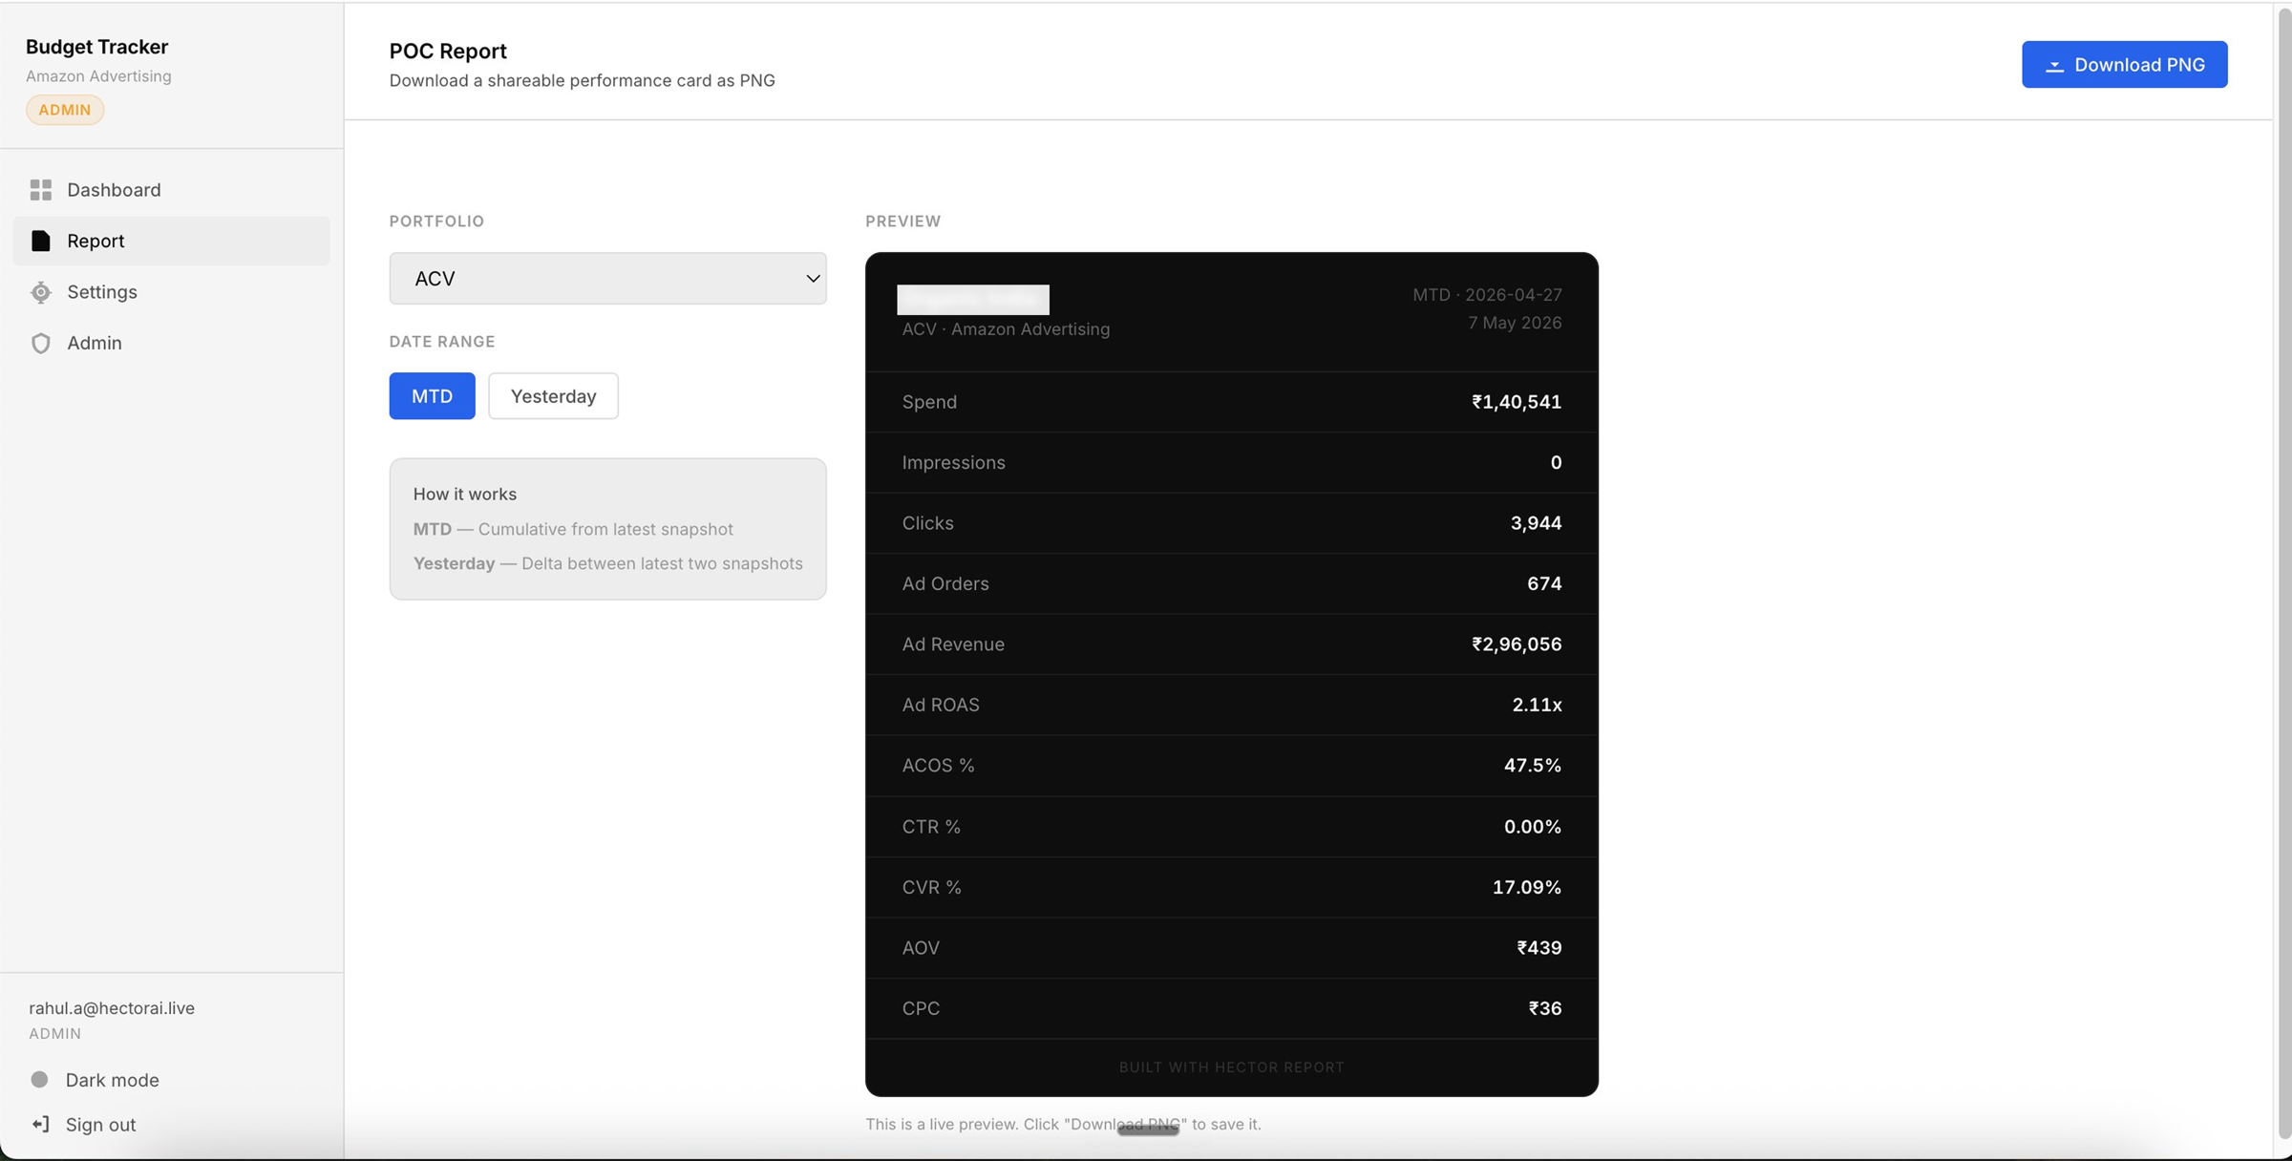Click the Clicks value 3,944

[1536, 523]
